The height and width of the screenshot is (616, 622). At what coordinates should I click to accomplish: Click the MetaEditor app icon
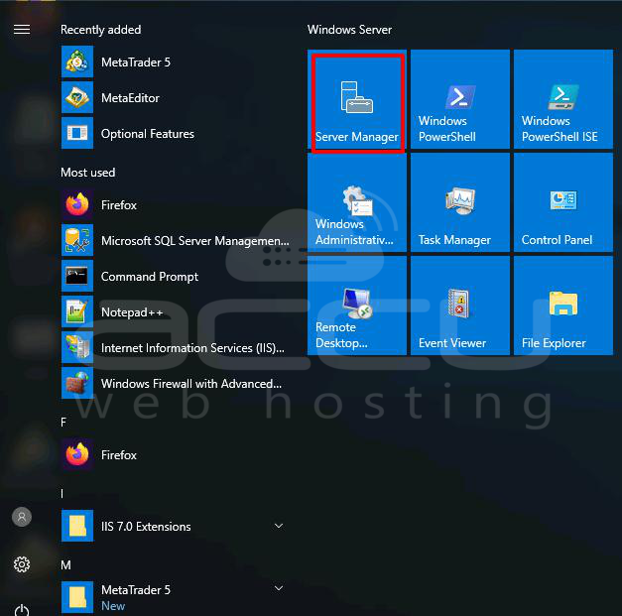77,97
